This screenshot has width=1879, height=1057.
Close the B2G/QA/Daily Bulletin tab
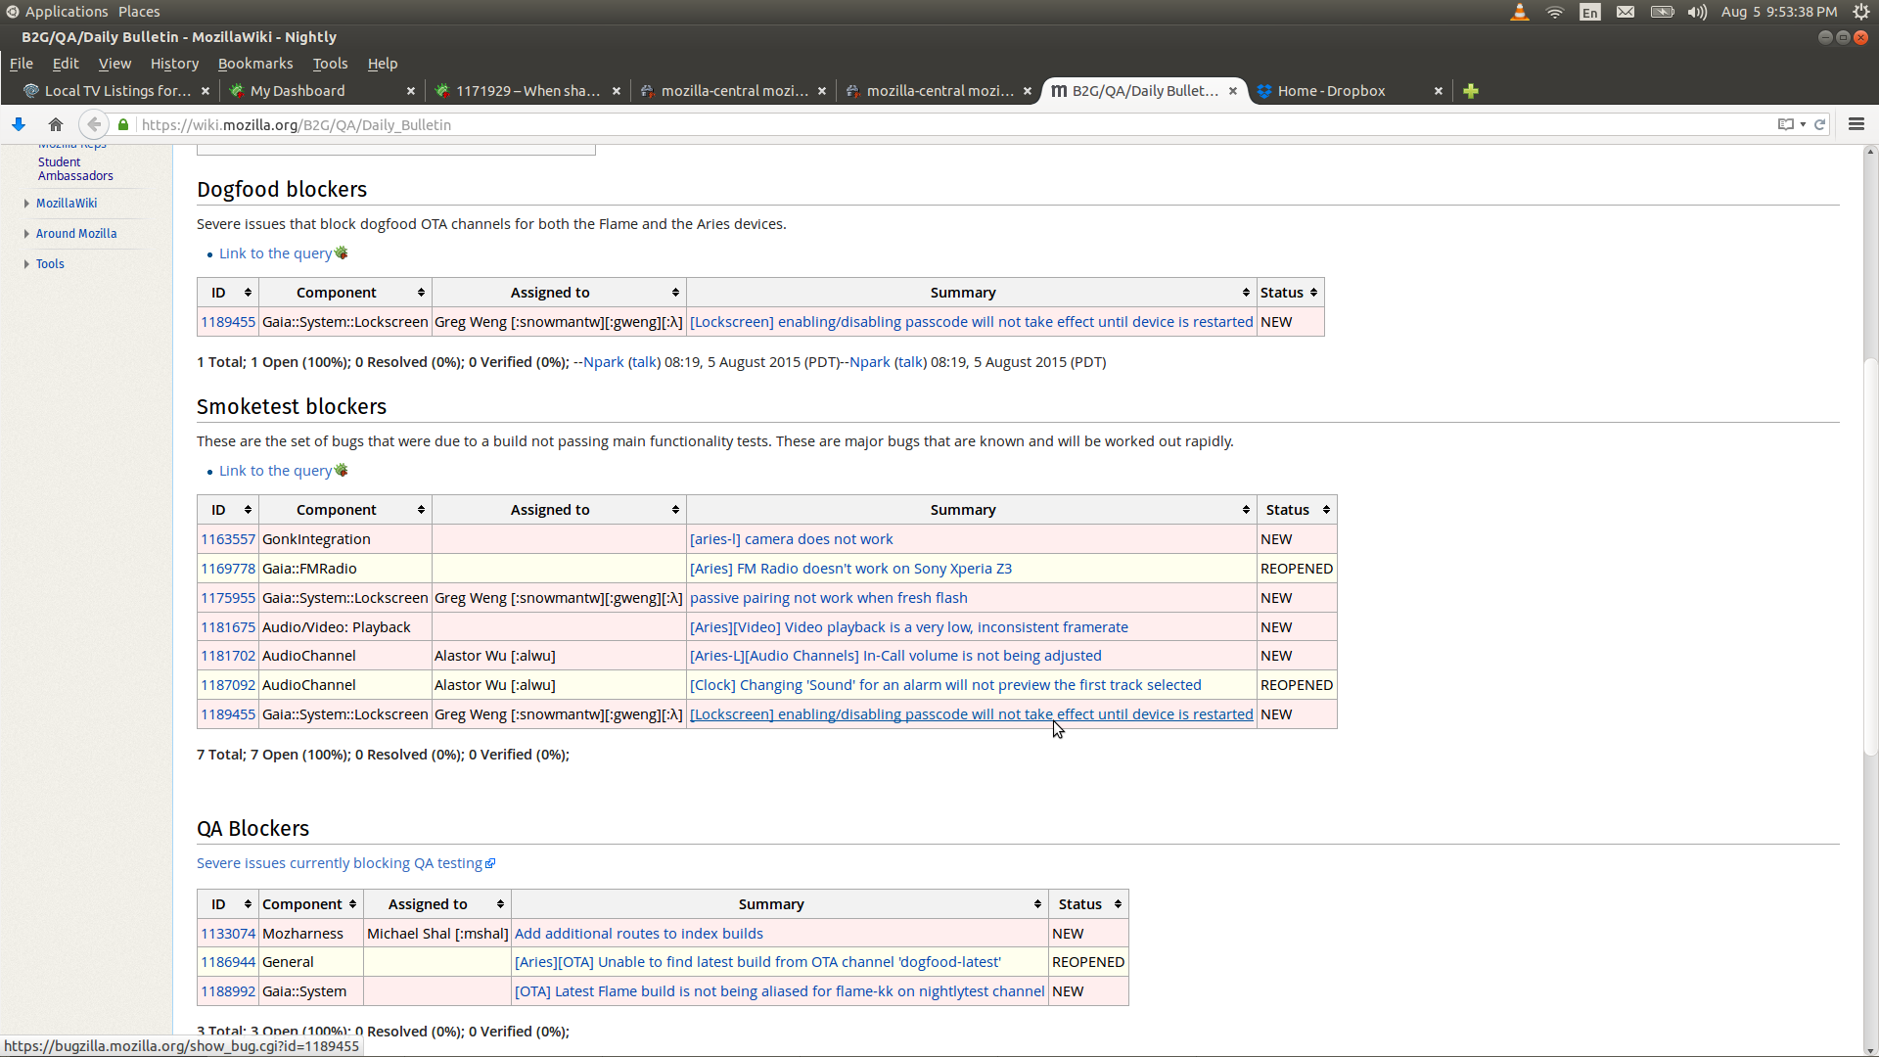pos(1233,91)
